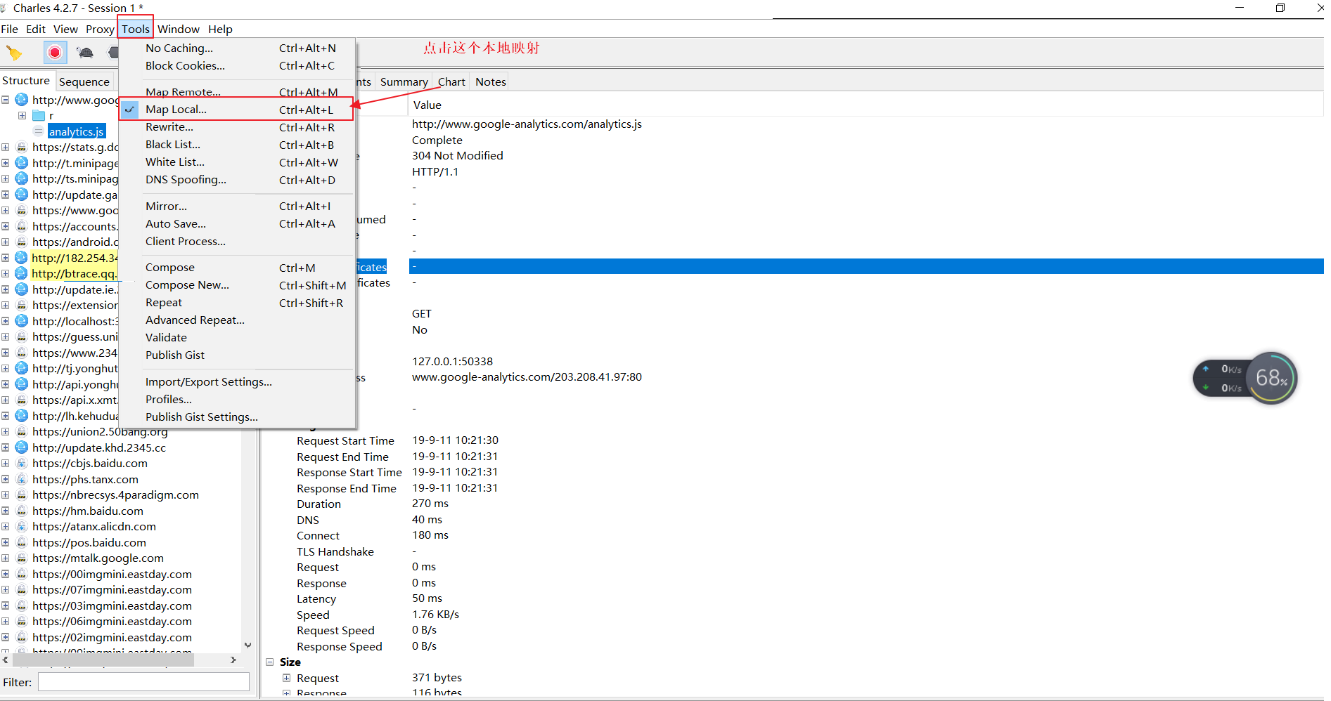Click the broom clear session icon

tap(14, 53)
